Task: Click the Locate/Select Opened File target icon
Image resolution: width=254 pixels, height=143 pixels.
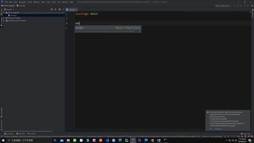Action: [x=52, y=10]
